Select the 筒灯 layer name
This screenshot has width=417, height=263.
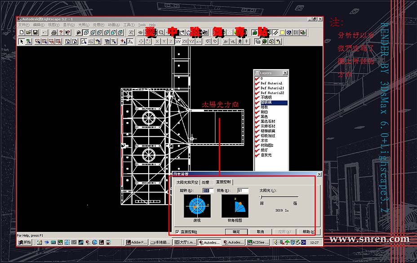point(264,150)
